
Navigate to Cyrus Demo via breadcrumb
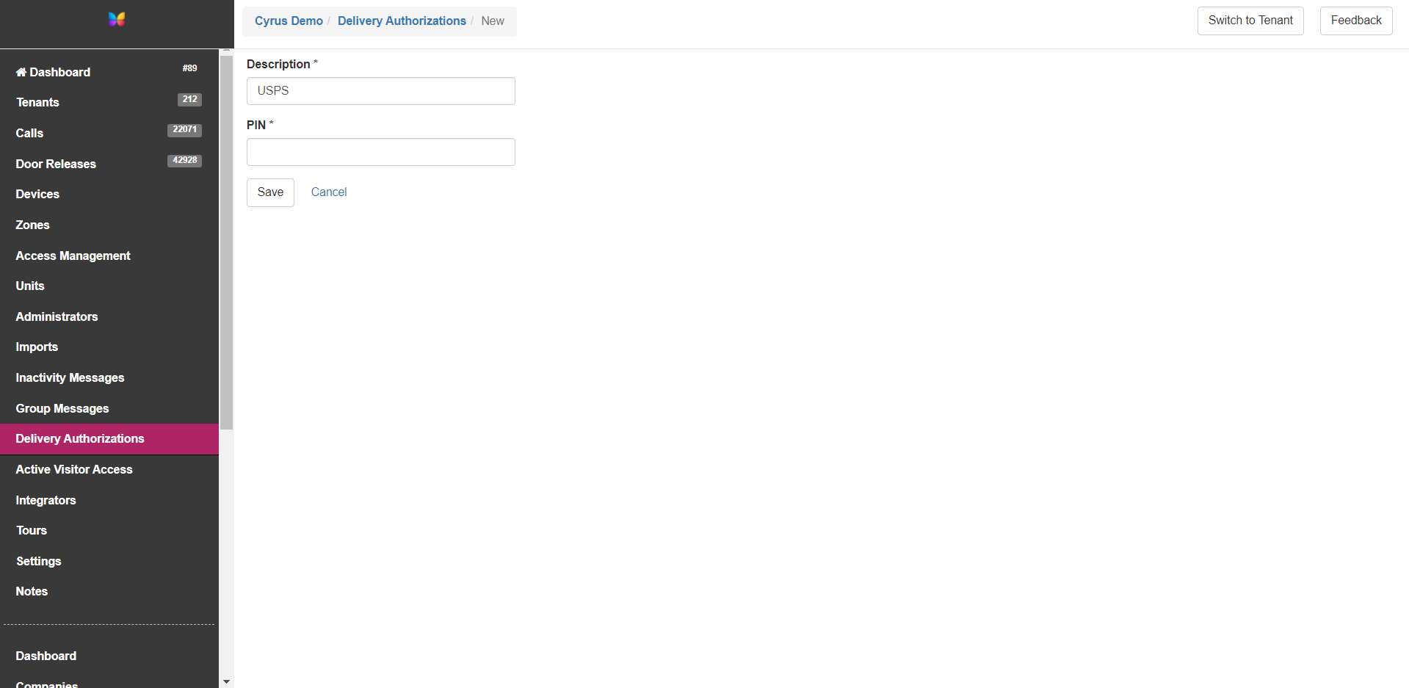[x=289, y=21]
